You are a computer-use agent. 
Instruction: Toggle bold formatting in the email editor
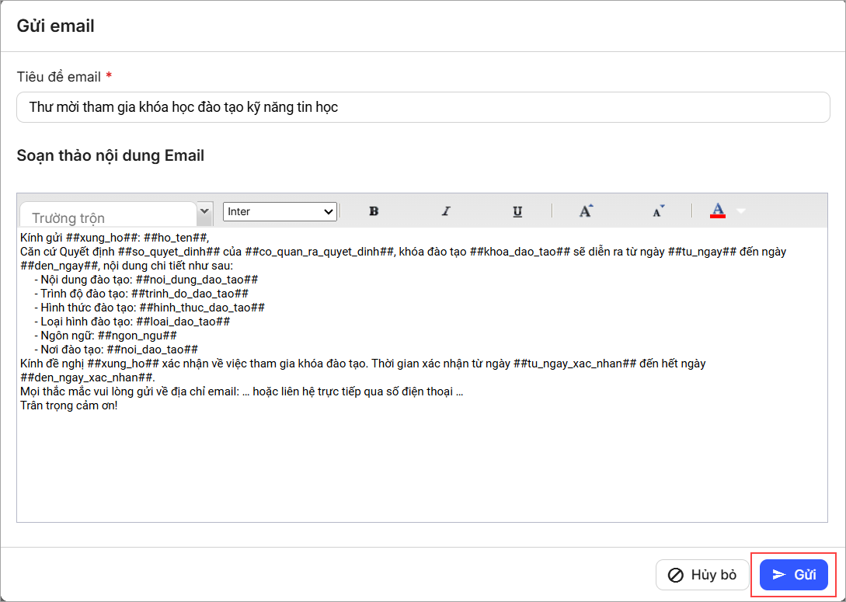point(374,211)
